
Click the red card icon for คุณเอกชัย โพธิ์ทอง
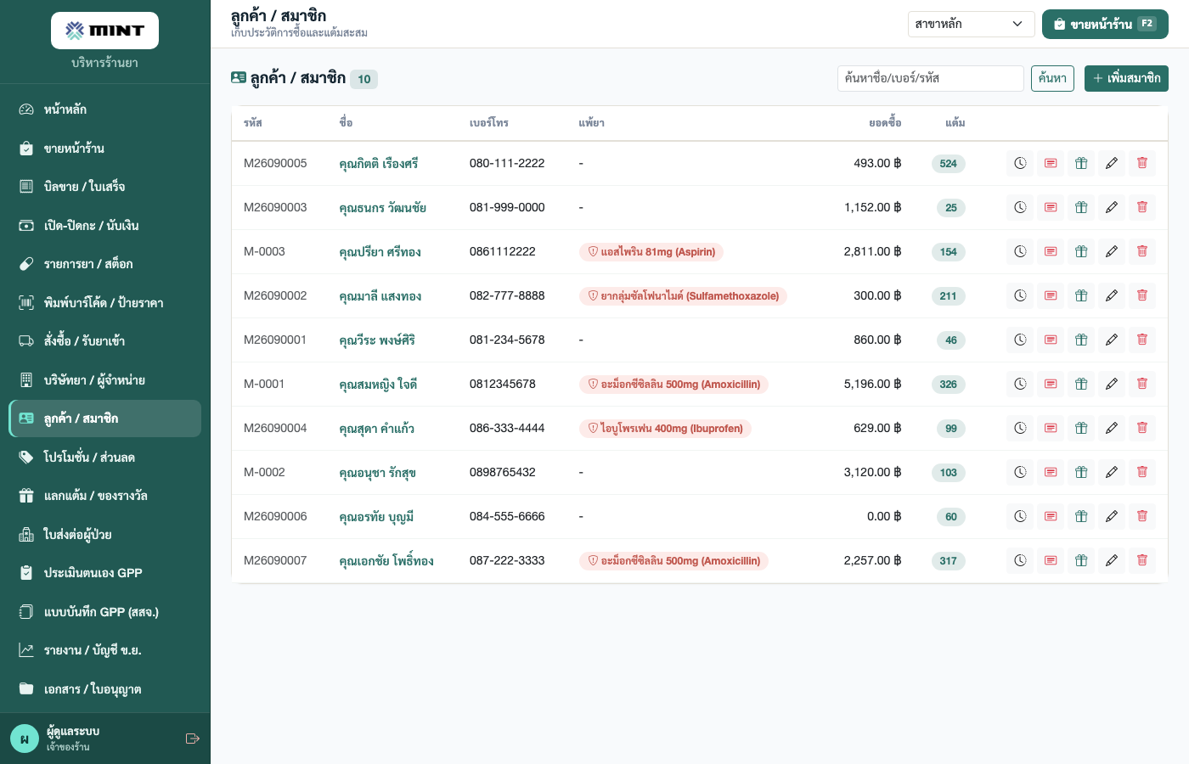[x=1051, y=560]
